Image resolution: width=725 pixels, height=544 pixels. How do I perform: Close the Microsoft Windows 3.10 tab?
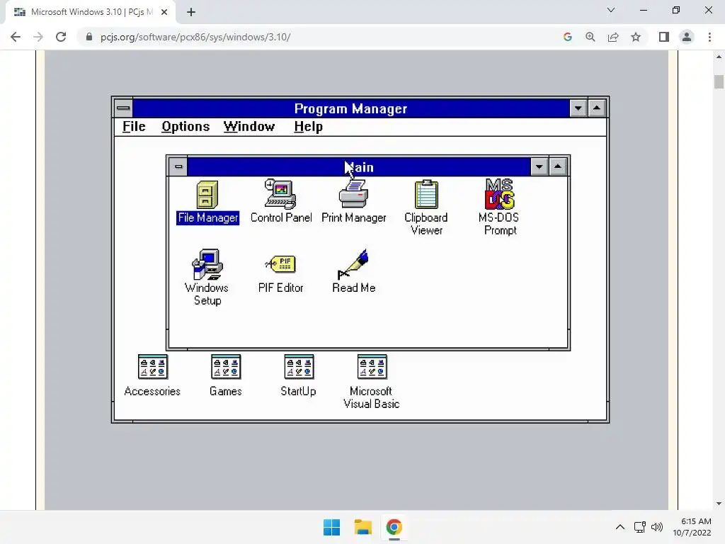coord(164,12)
